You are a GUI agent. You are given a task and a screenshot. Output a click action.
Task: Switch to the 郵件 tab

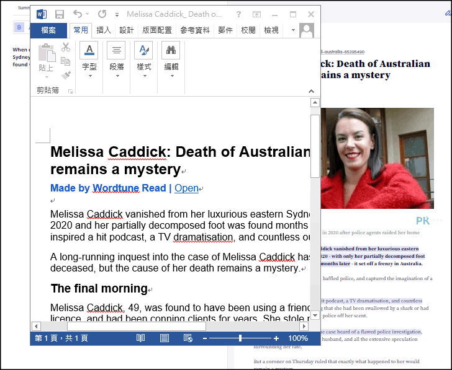pos(225,30)
